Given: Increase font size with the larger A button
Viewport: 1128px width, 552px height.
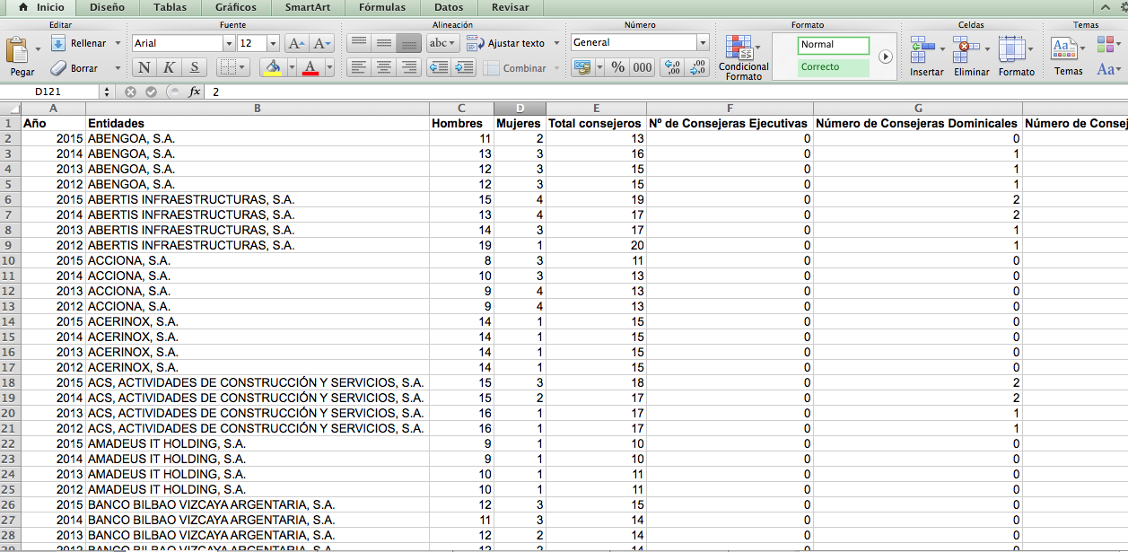Looking at the screenshot, I should 297,43.
